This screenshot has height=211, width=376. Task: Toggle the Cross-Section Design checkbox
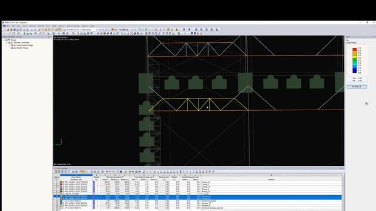(12, 45)
